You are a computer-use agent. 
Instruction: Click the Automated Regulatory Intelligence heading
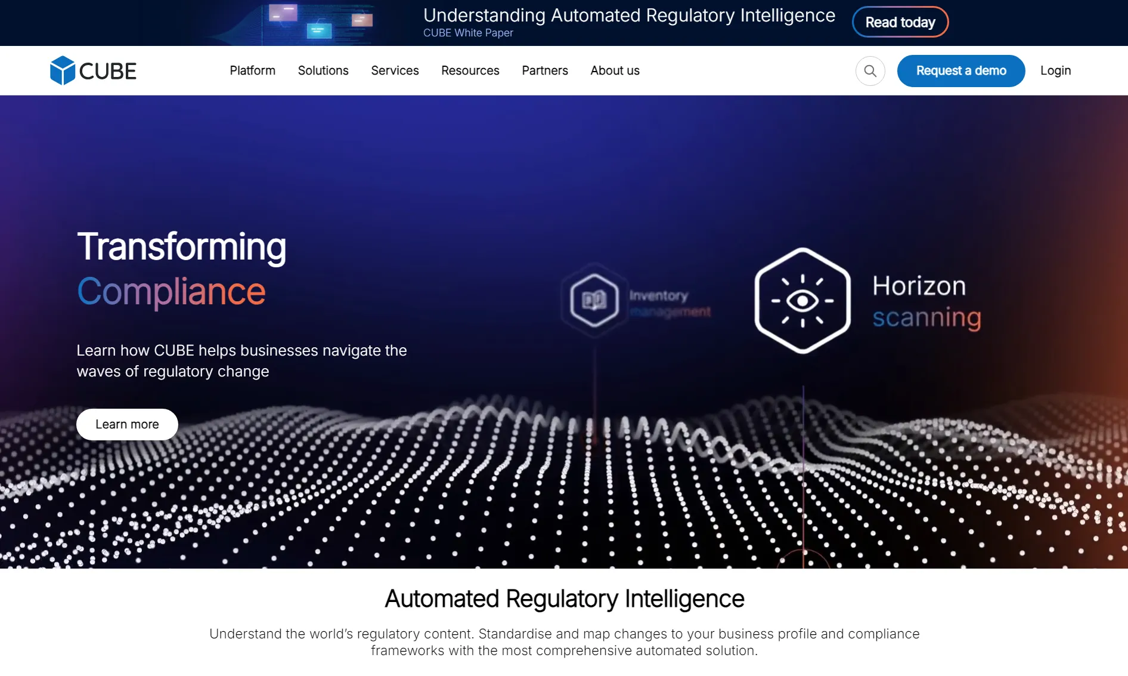point(564,598)
